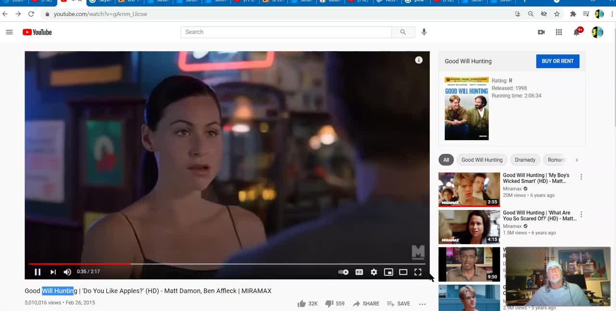Click the YouTube search magnifier button
Viewport: 616px width, 311px height.
click(403, 32)
